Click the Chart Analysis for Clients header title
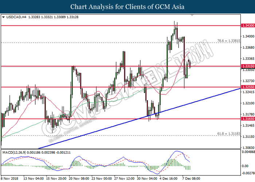 [127, 7]
